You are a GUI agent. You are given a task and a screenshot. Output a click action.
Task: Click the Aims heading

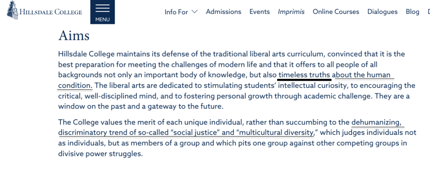74,36
